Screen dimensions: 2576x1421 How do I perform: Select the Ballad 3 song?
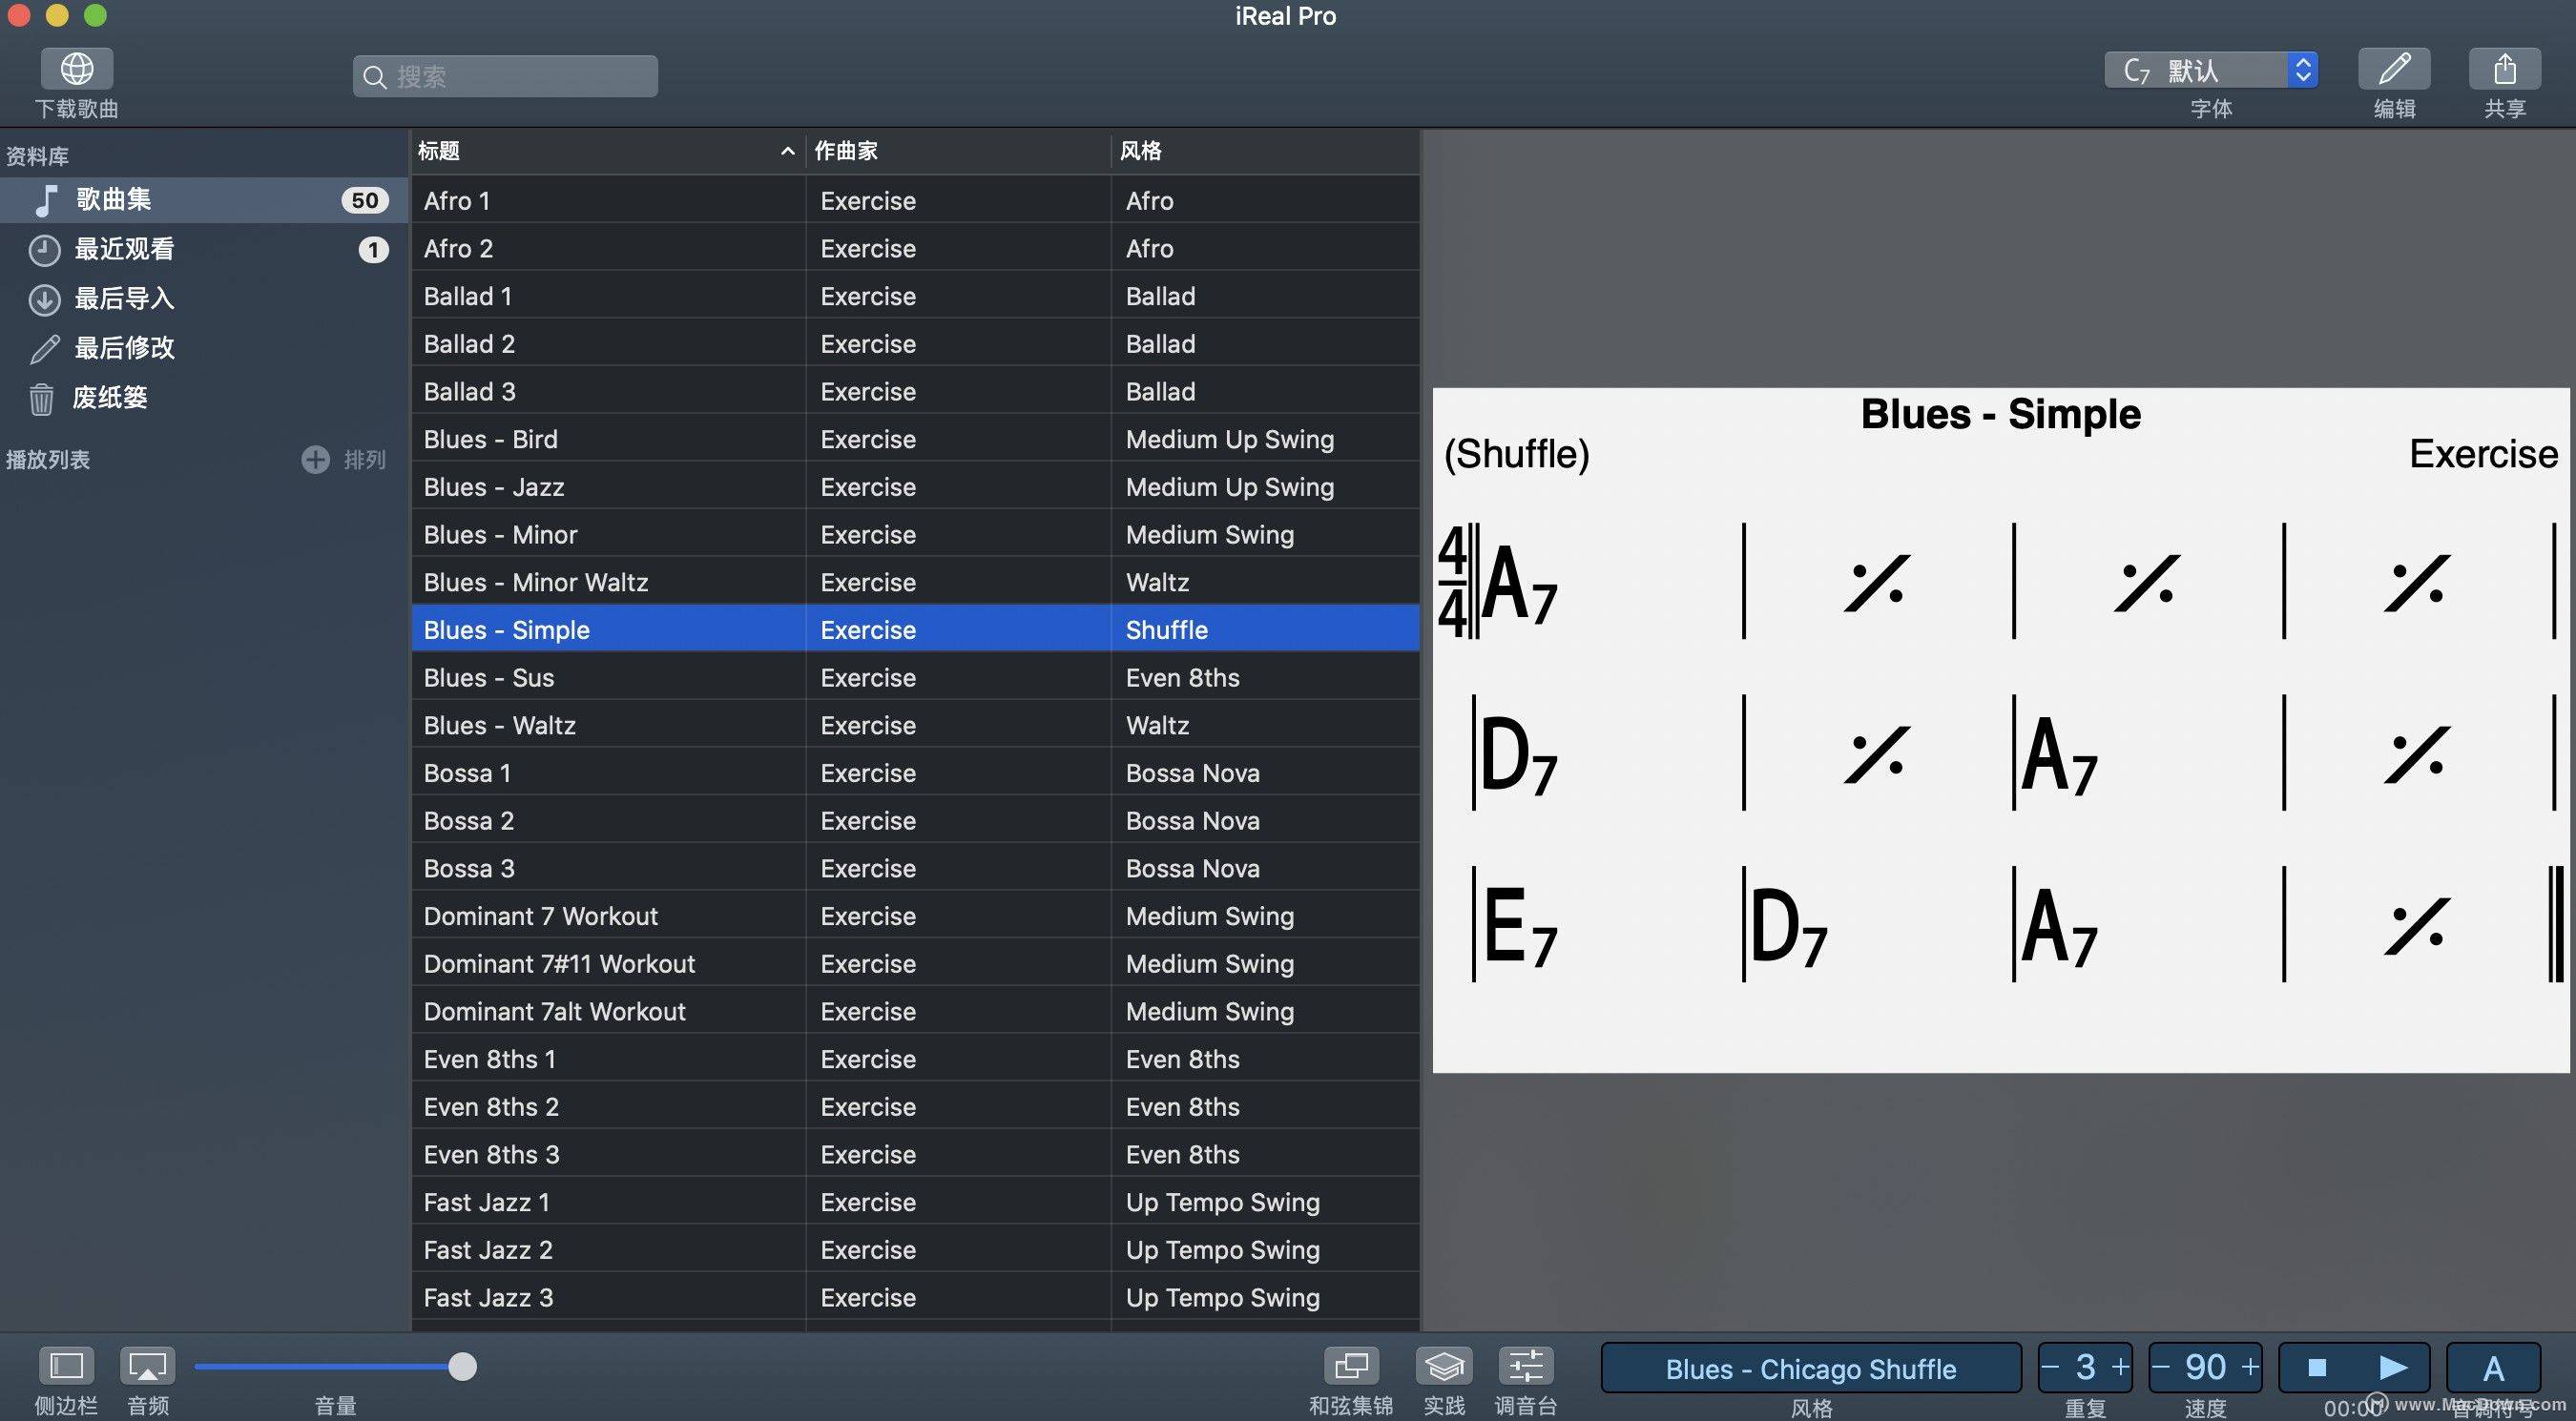pos(915,392)
